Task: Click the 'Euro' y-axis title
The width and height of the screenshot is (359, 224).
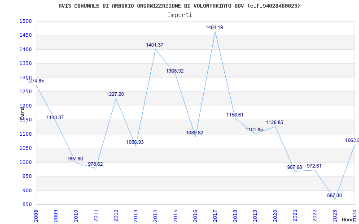Action: pyautogui.click(x=22, y=114)
